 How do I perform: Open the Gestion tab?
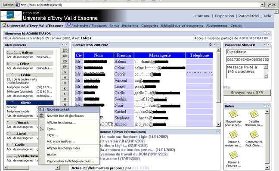tap(236, 25)
